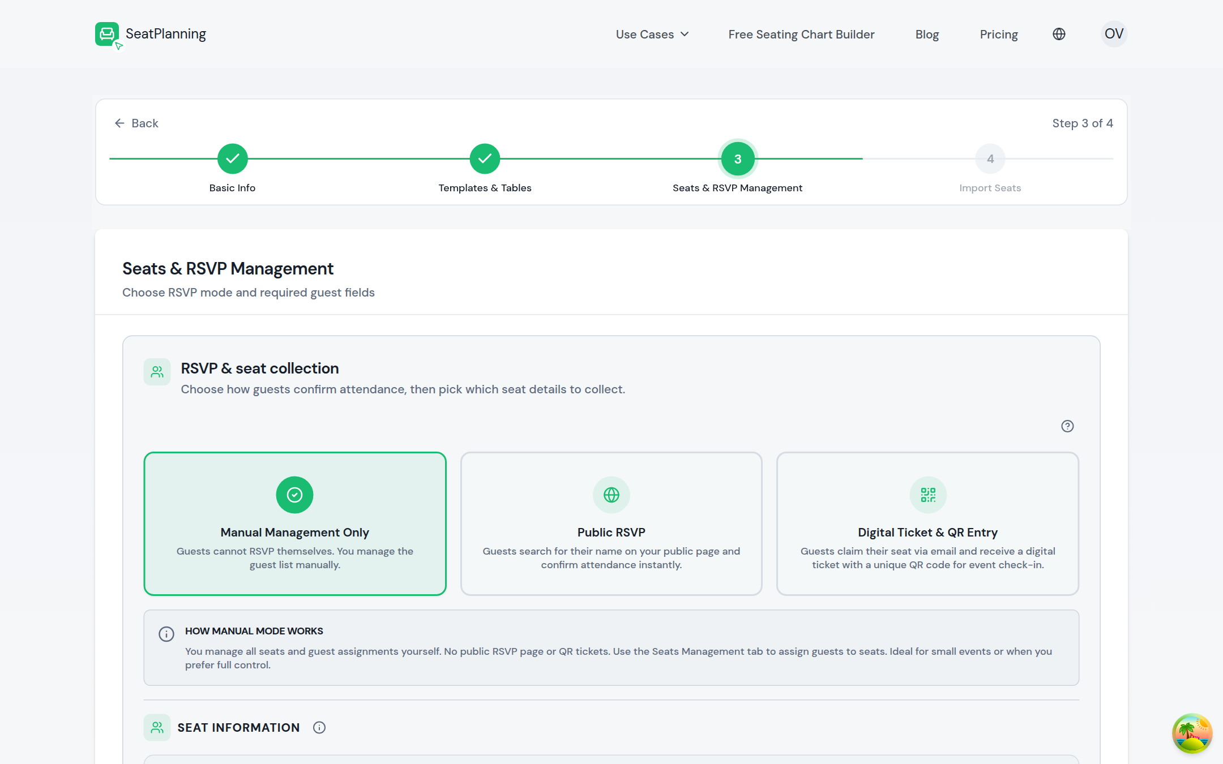Click the Import Seats step label
Viewport: 1223px width, 764px height.
coord(990,188)
